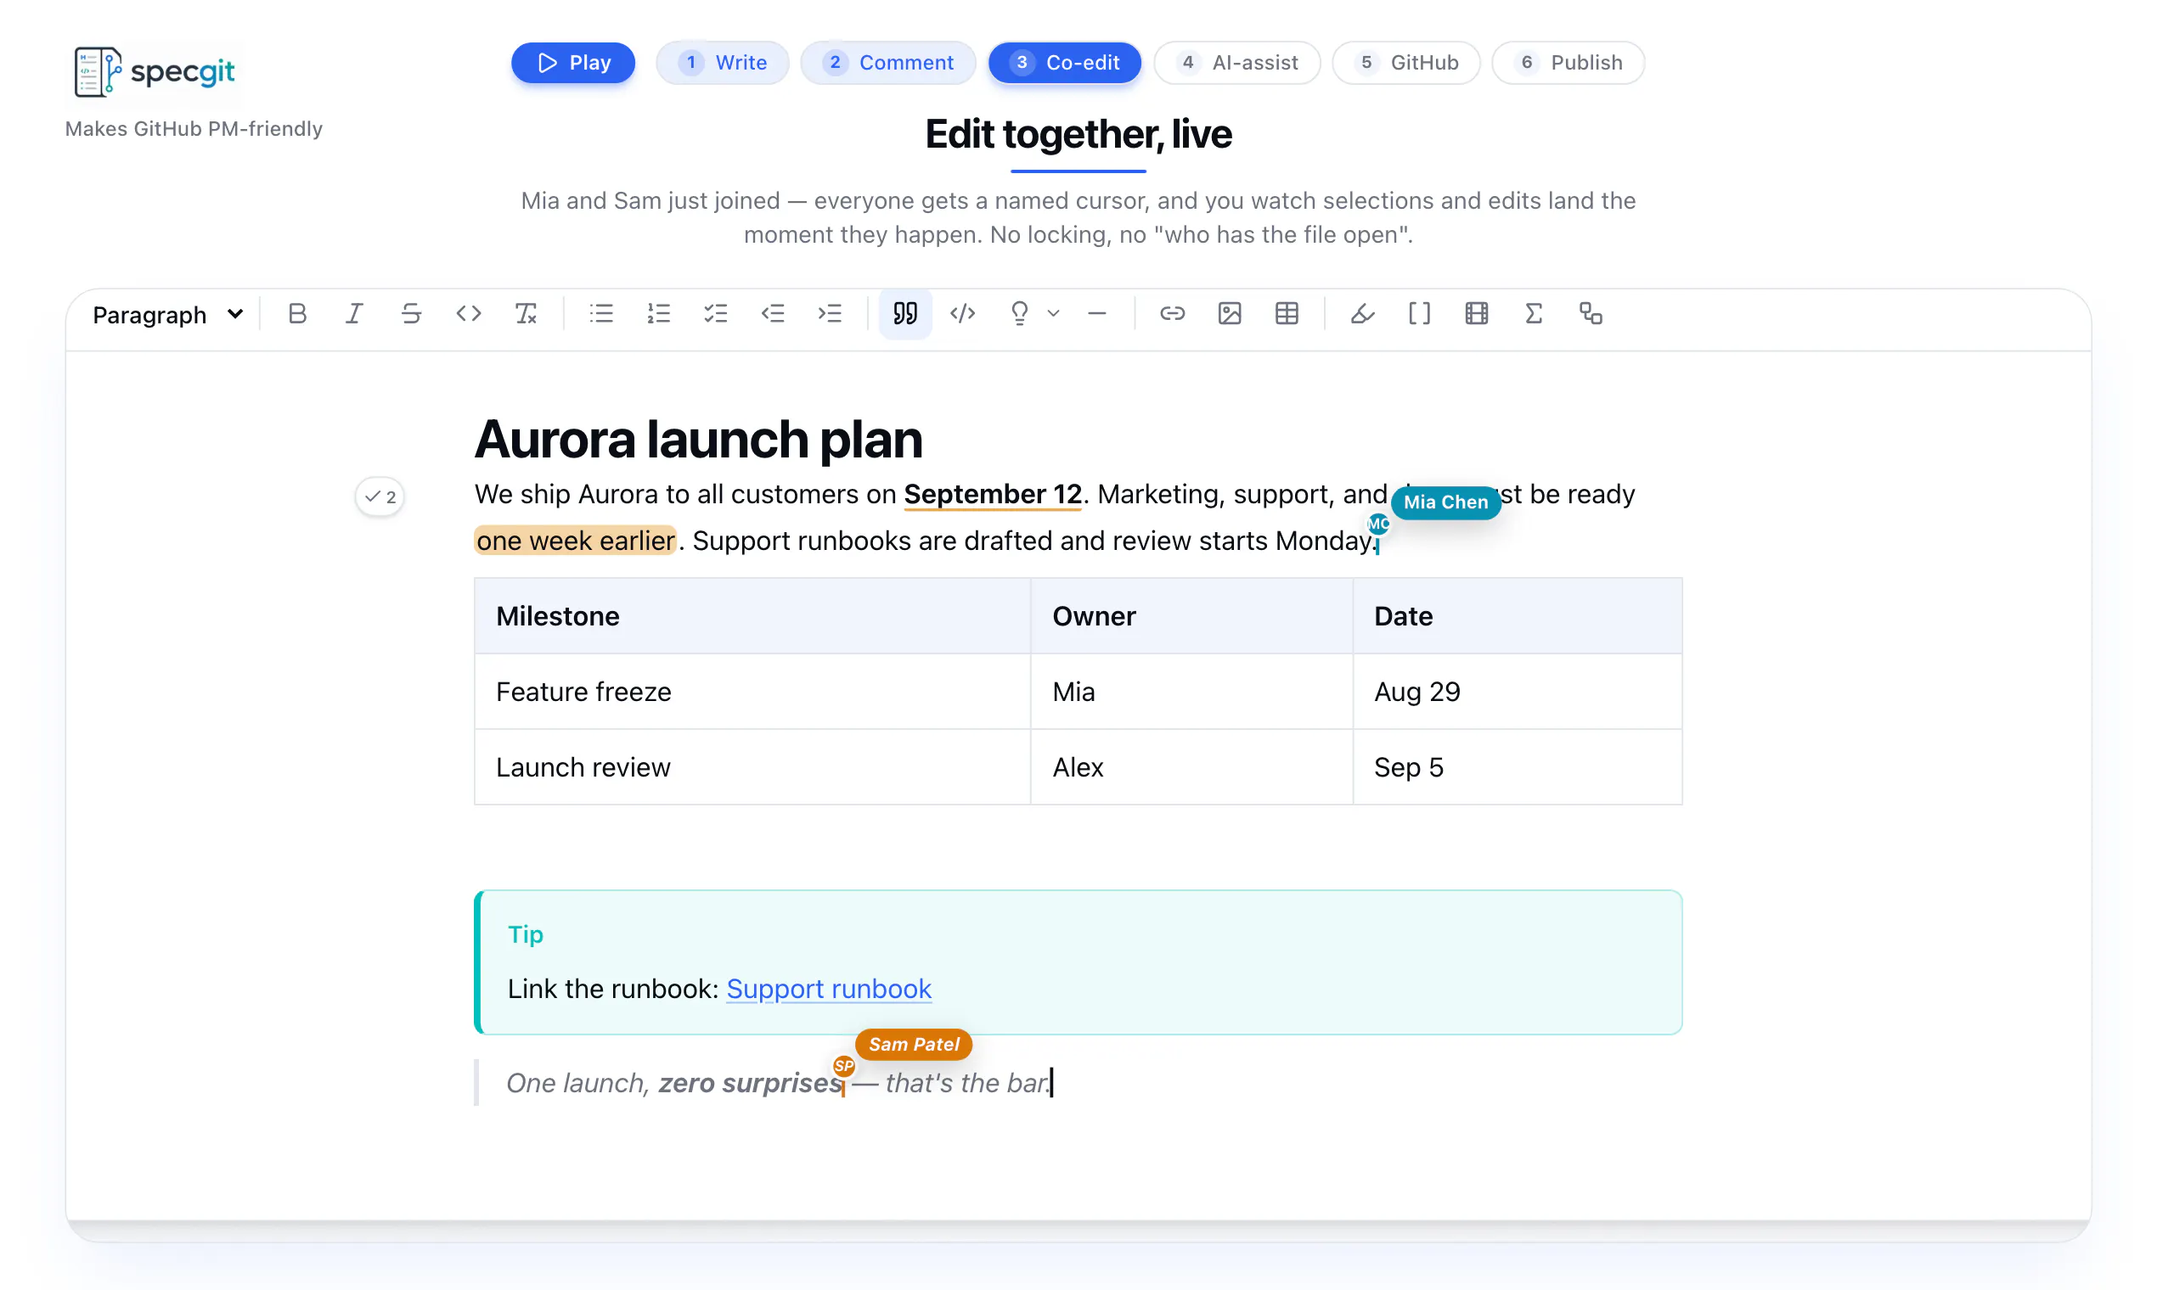Click the Play walkthrough button
2157x1290 pixels.
[573, 63]
